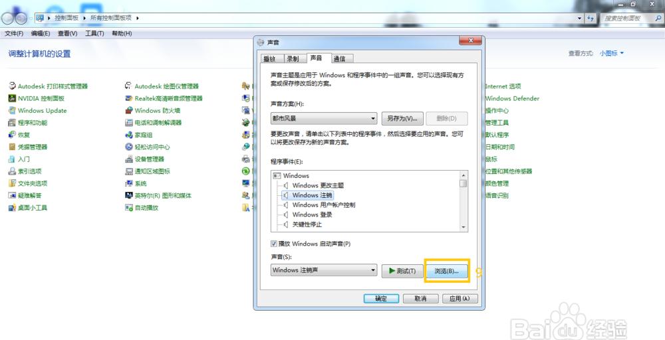Click the program events scrollbar up arrow
This screenshot has width=665, height=340.
pos(464,175)
